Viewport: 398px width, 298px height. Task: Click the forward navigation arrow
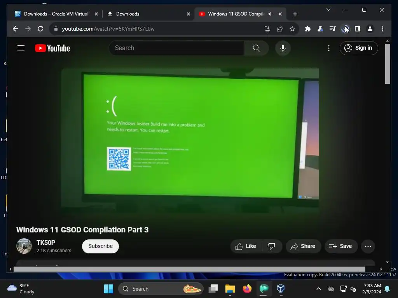(x=28, y=29)
